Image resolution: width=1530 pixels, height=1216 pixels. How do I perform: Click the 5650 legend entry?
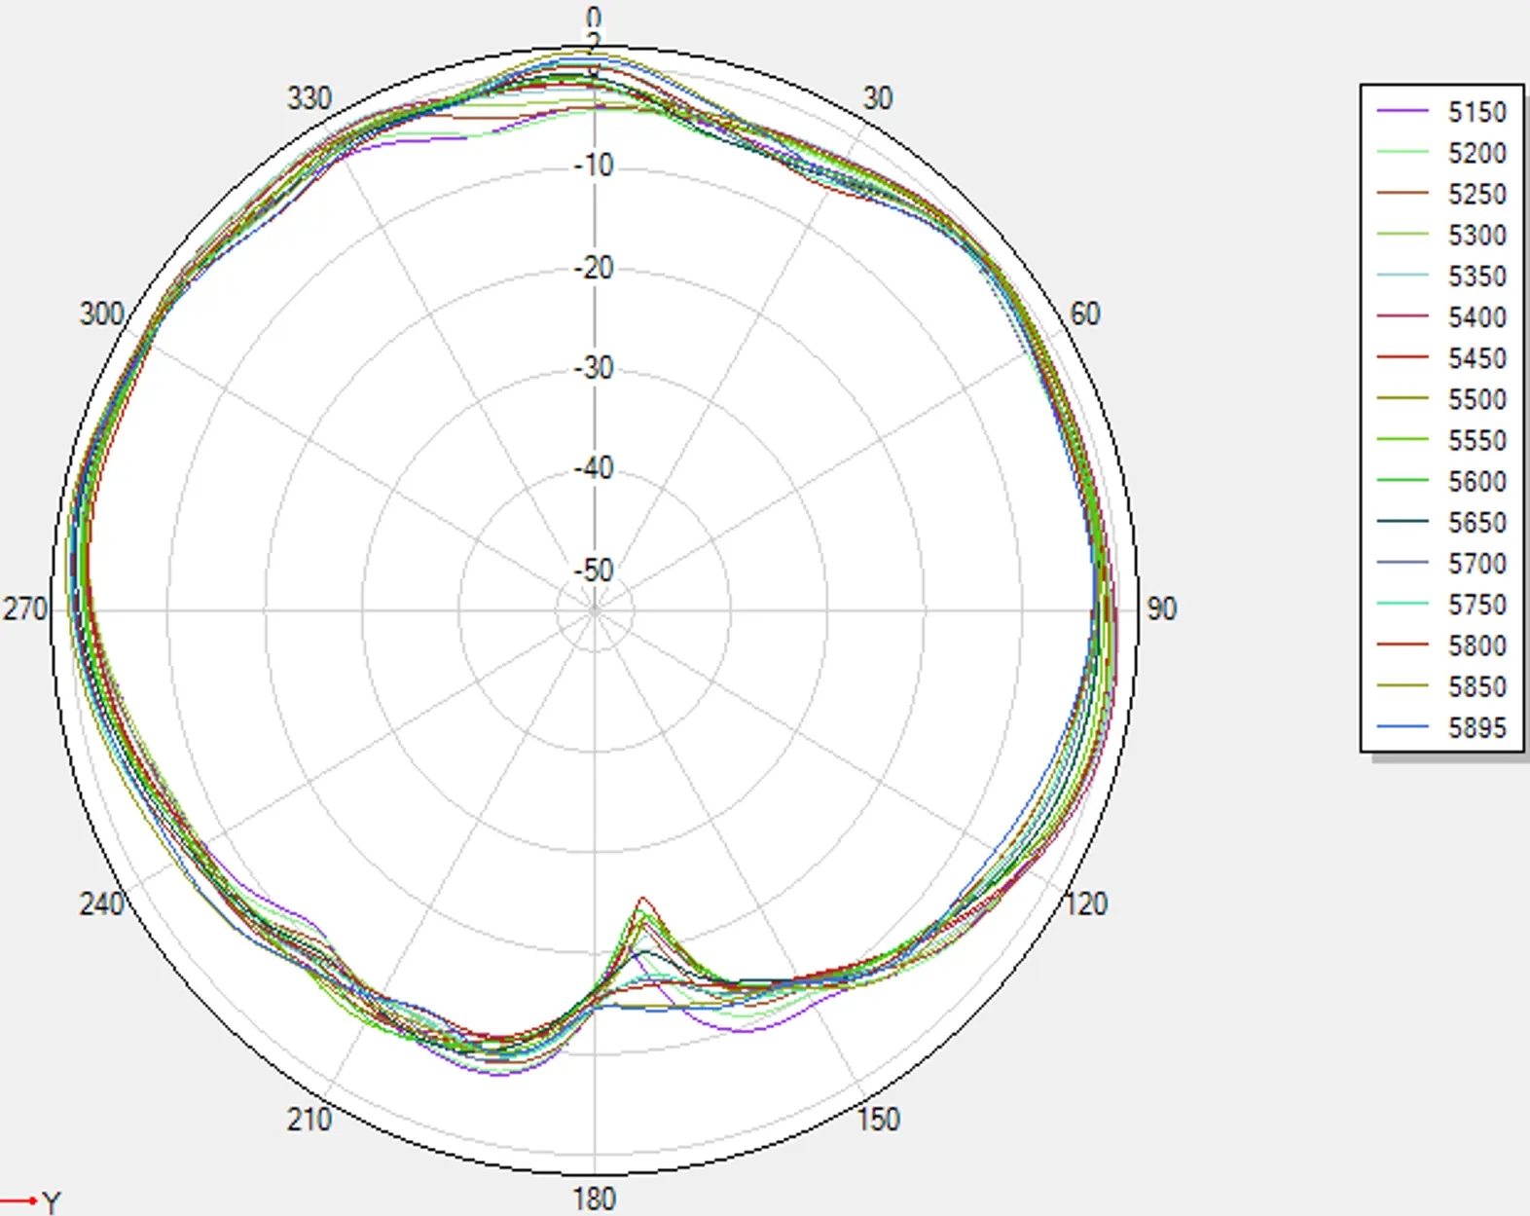(1441, 522)
